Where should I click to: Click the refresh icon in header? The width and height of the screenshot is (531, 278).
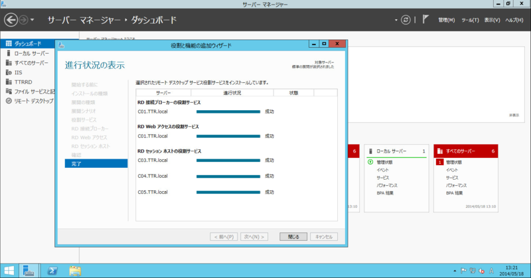pyautogui.click(x=406, y=20)
